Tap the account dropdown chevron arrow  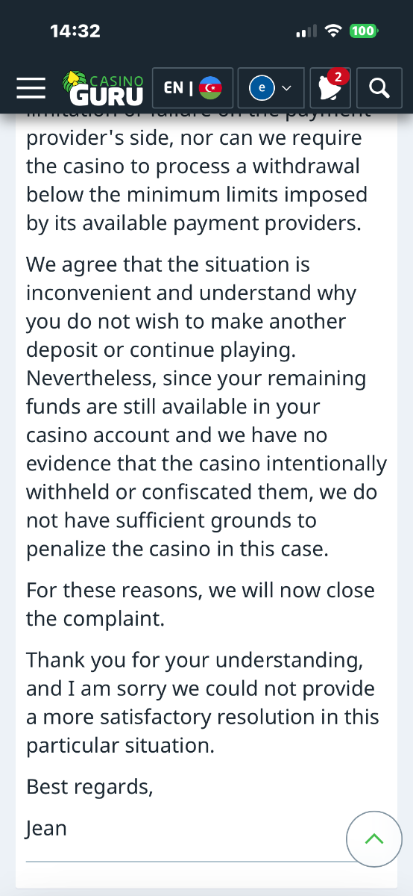(x=287, y=90)
